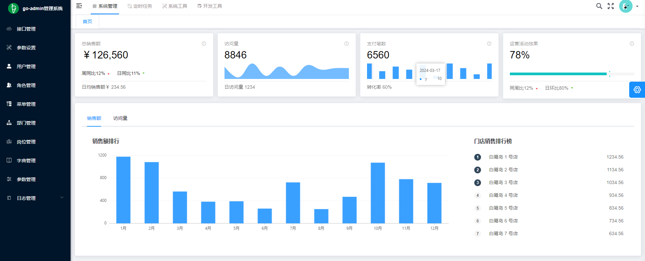Click info icon on 访问量 card
The image size is (645, 261).
[347, 44]
